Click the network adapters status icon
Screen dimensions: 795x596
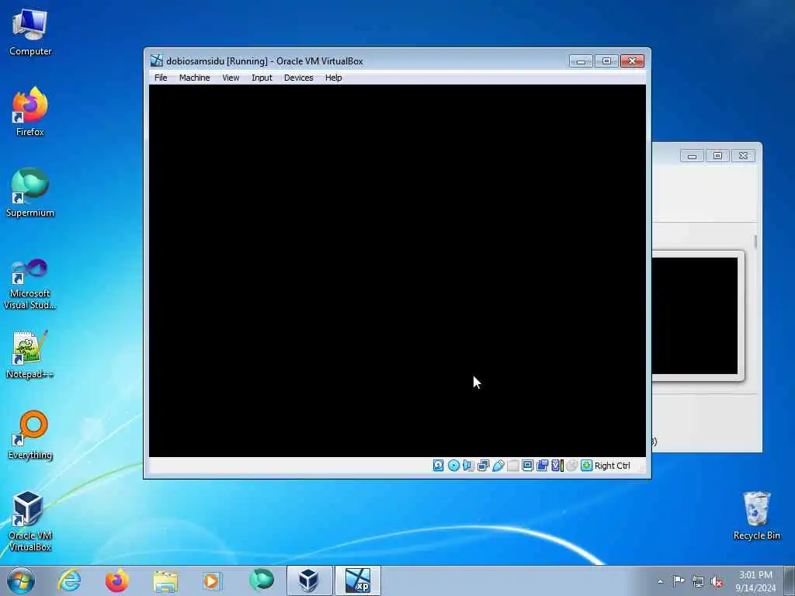coord(483,466)
